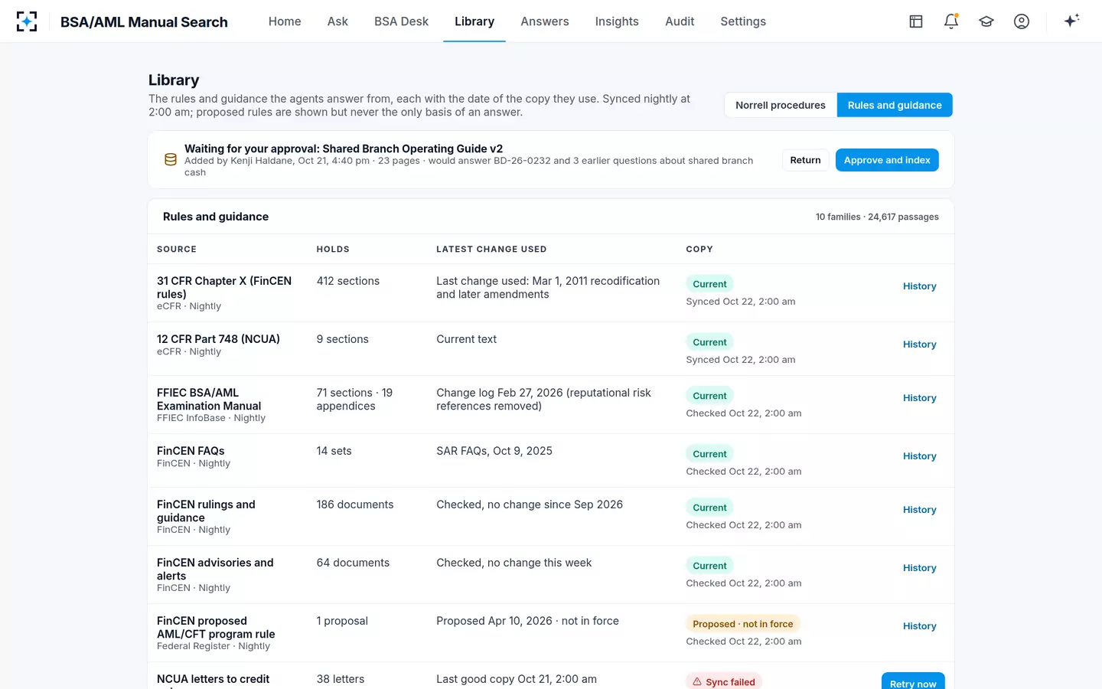Click '10 families · 24,617 passages' summary
The image size is (1102, 689).
pos(877,217)
